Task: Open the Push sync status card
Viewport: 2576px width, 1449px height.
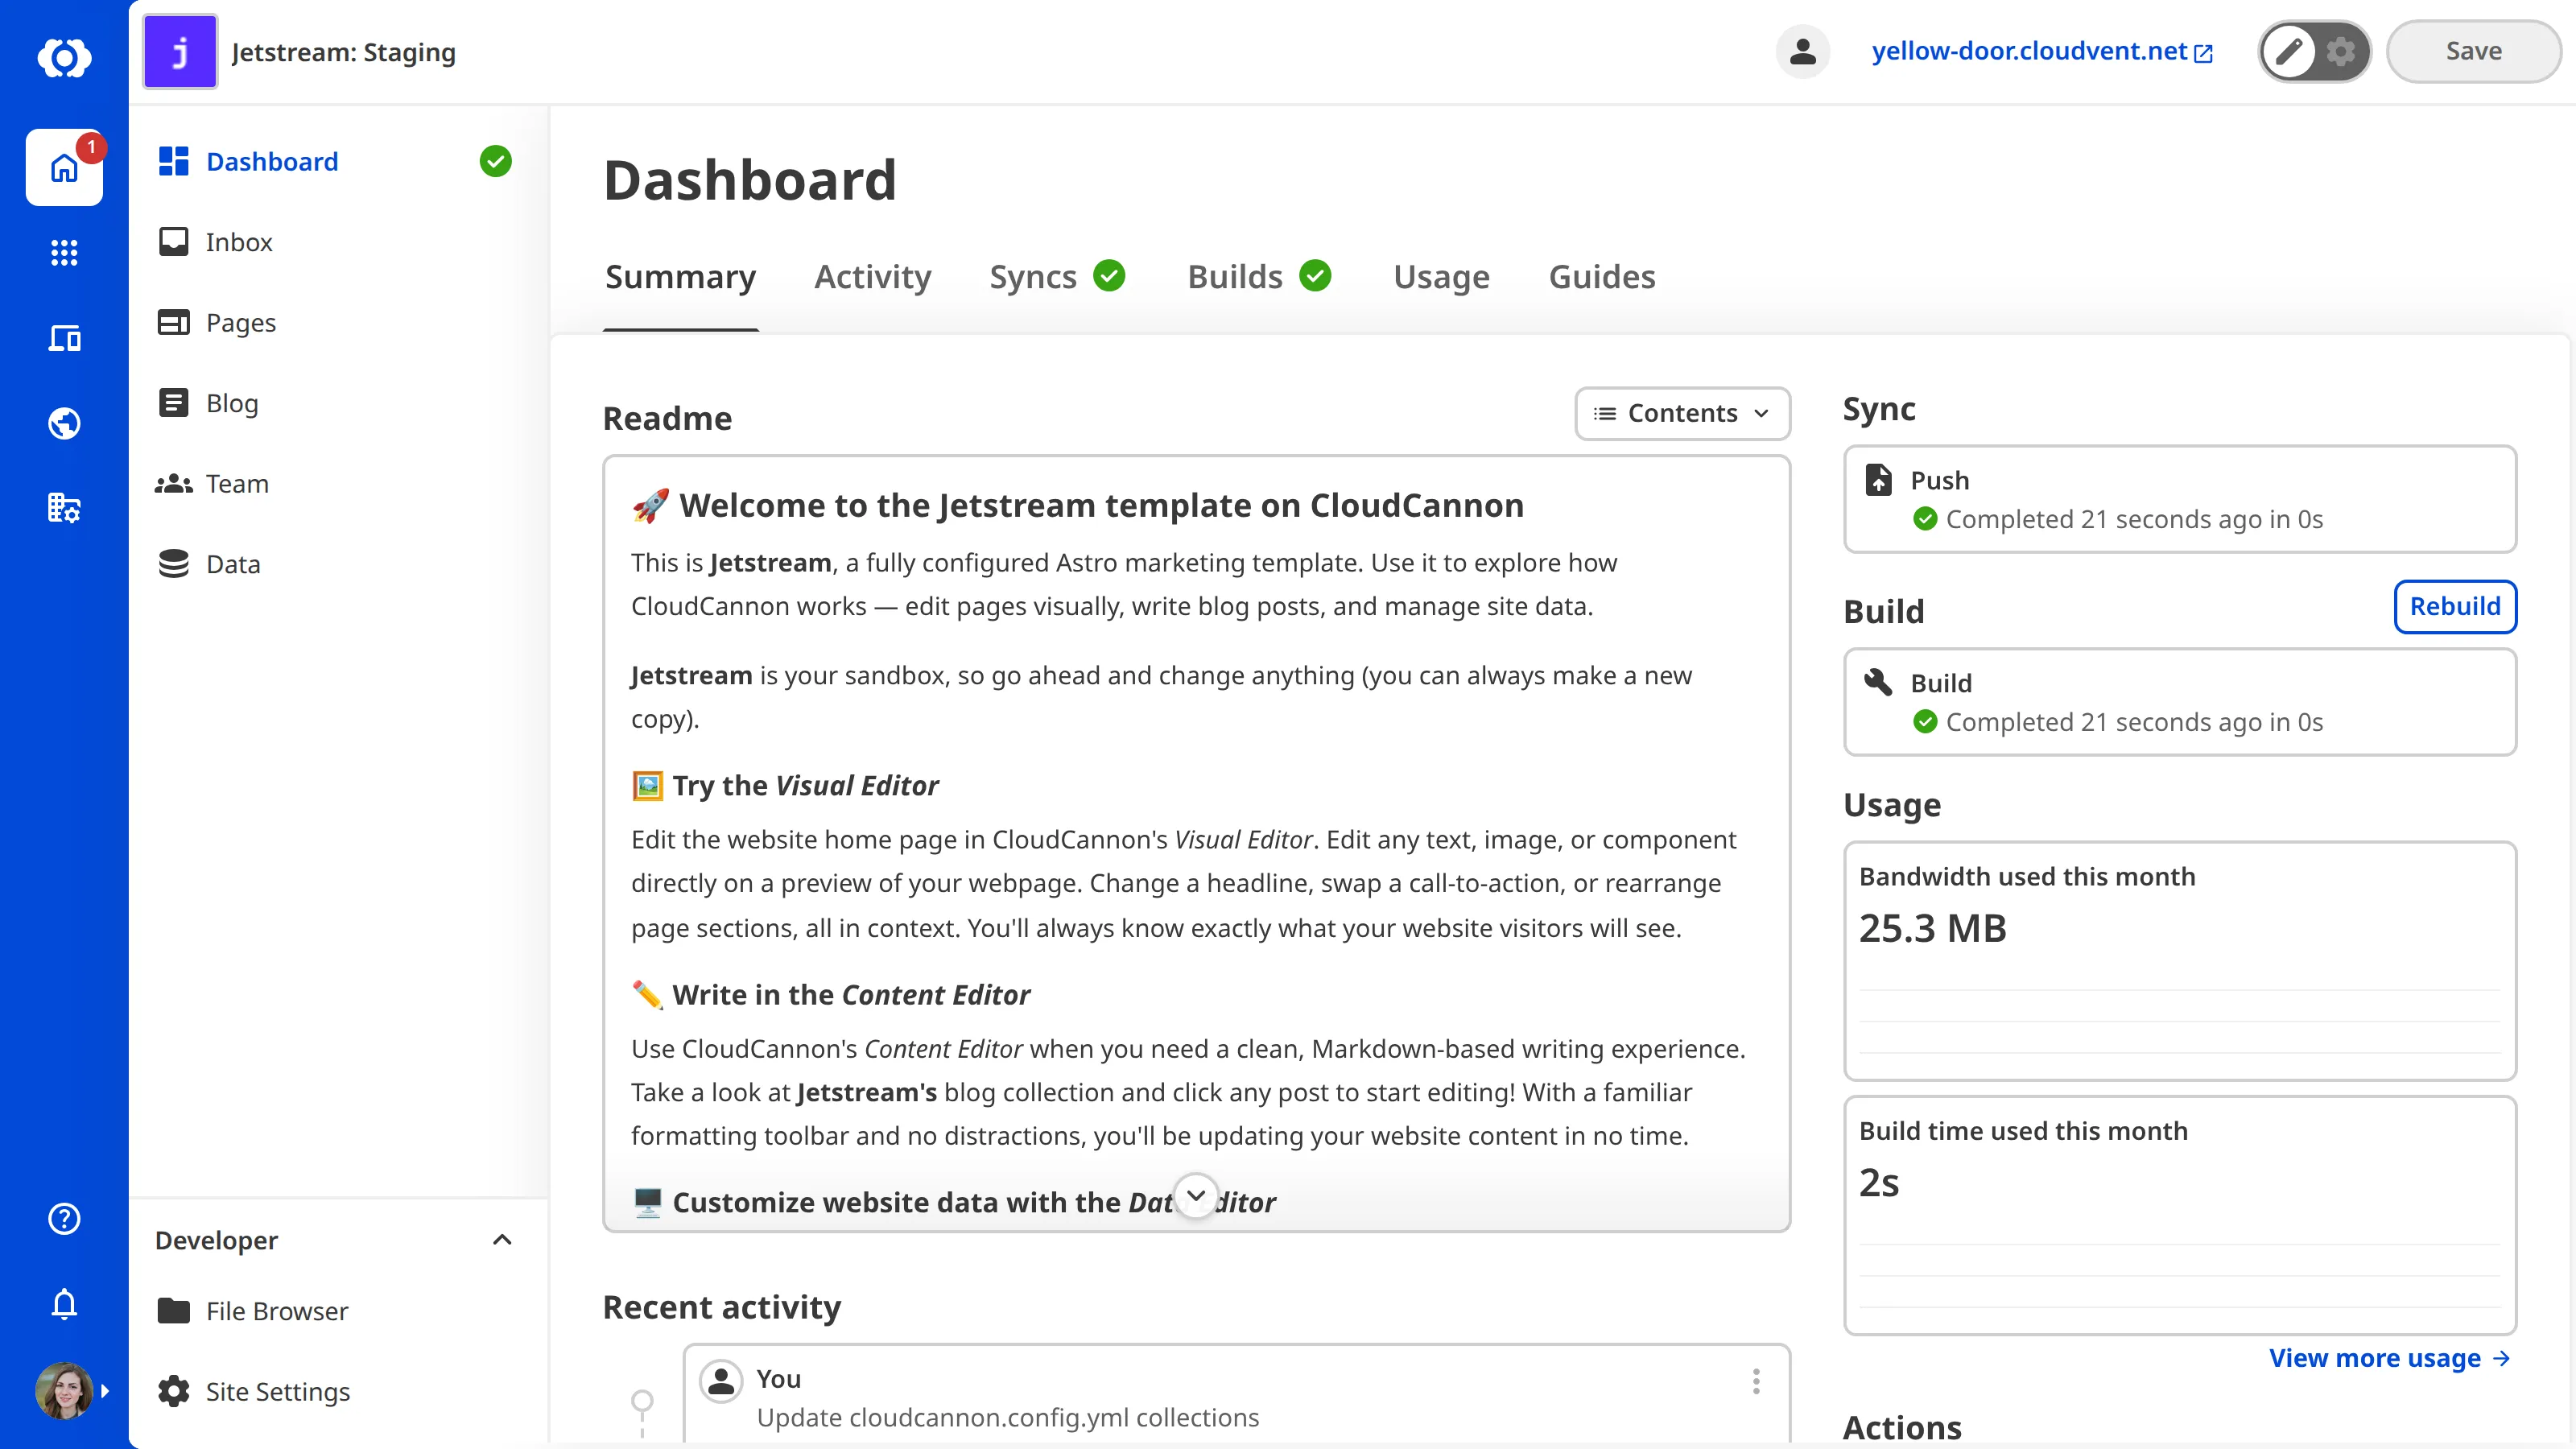Action: [x=2179, y=499]
